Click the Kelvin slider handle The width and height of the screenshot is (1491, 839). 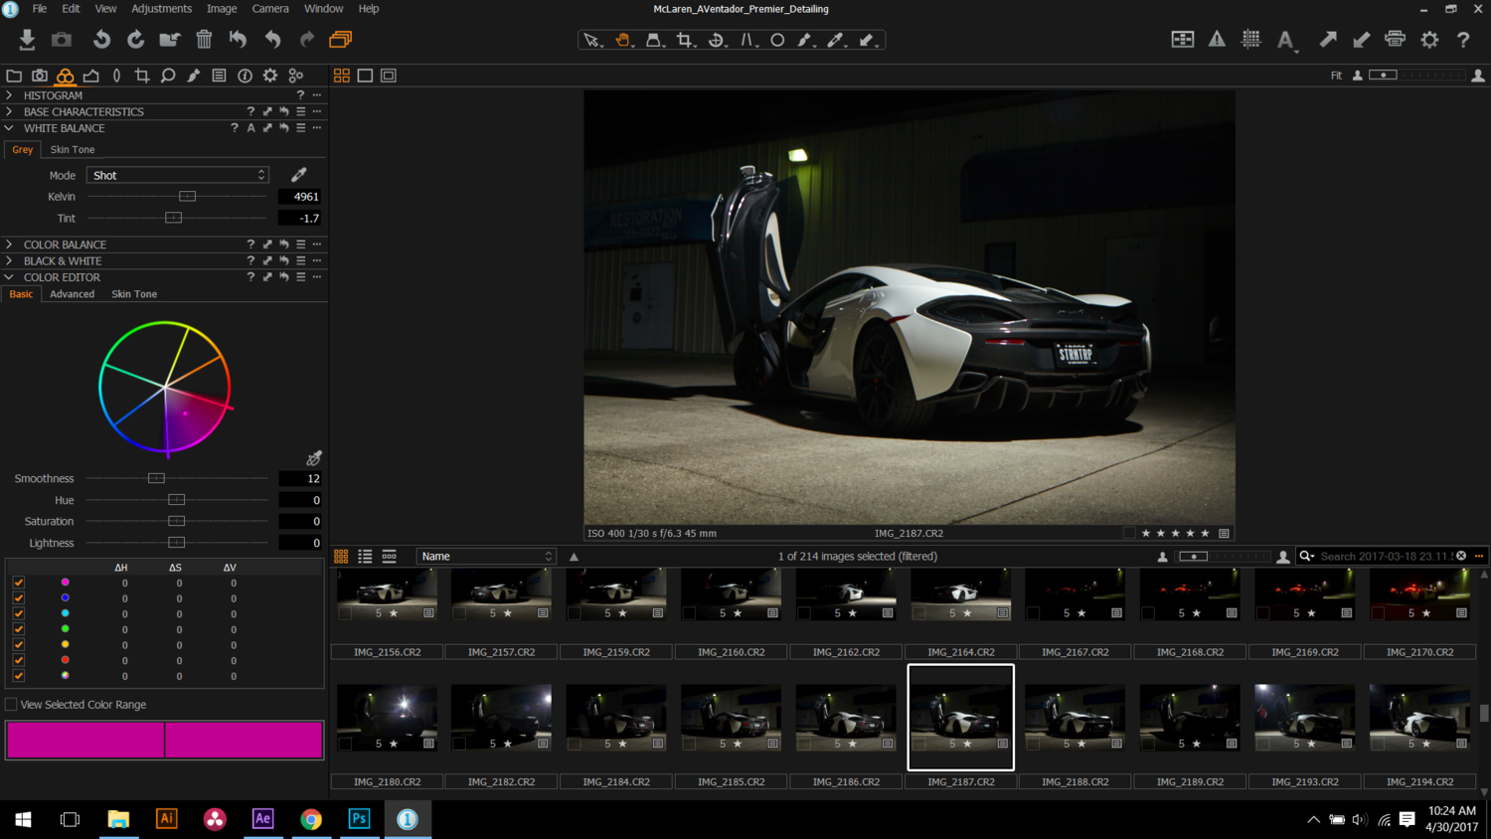coord(187,197)
